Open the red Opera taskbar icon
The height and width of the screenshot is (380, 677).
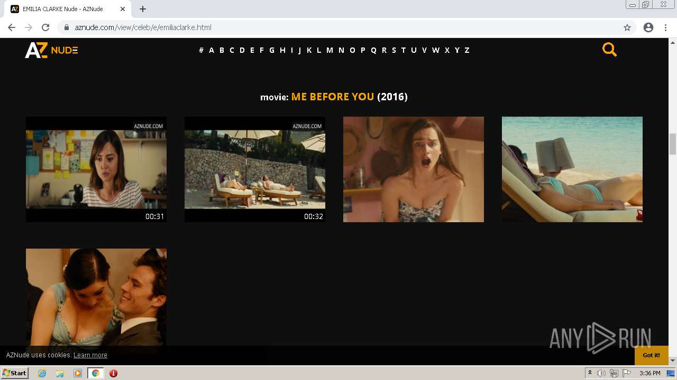(113, 373)
